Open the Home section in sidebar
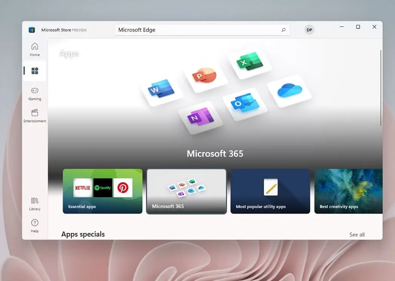 35,49
